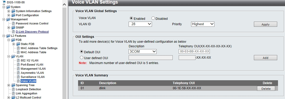Open the D-Link Discovery Protocol link
Viewport: 285px width, 99px height.
point(32,32)
